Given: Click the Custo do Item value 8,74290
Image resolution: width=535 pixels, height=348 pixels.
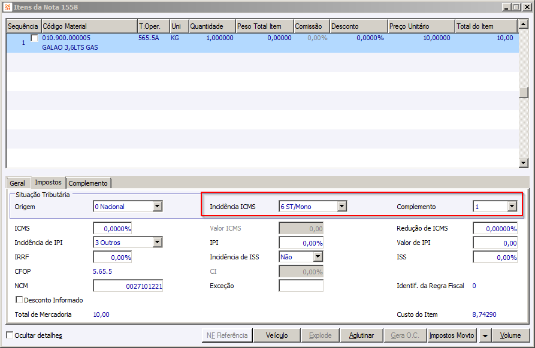Looking at the screenshot, I should pyautogui.click(x=484, y=314).
